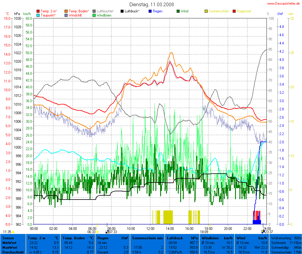Click the moon icon beside 07:33
The width and height of the screenshot is (302, 254).
[x=107, y=232]
